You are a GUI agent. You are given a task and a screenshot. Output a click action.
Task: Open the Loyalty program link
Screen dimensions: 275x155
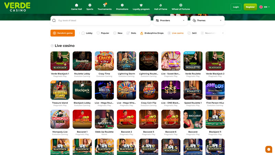[x=141, y=9]
